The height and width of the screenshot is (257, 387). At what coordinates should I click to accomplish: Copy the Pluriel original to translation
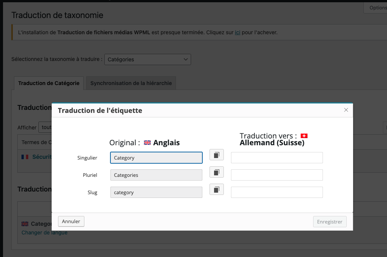tap(217, 172)
